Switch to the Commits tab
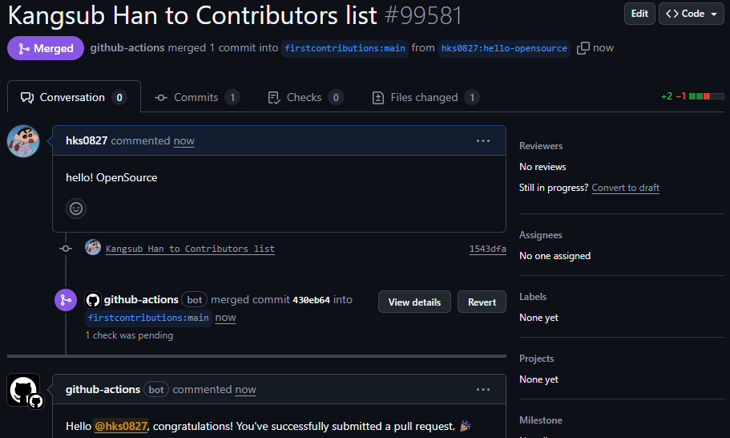 click(197, 97)
